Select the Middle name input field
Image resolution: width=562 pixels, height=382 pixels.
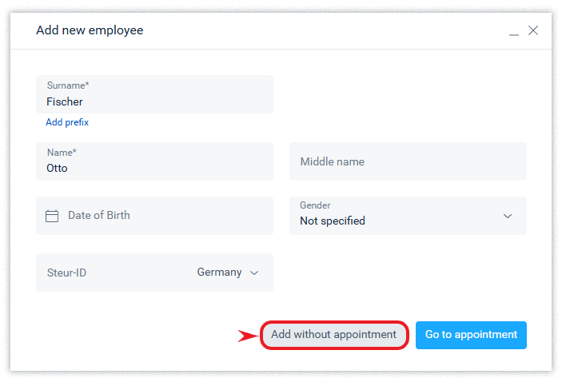click(408, 161)
